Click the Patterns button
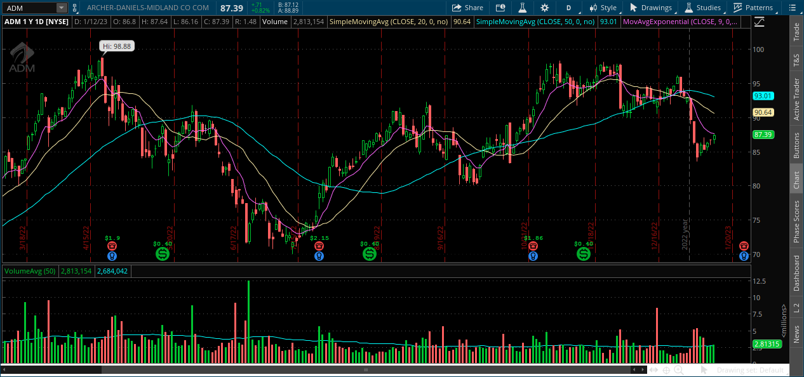 point(753,8)
